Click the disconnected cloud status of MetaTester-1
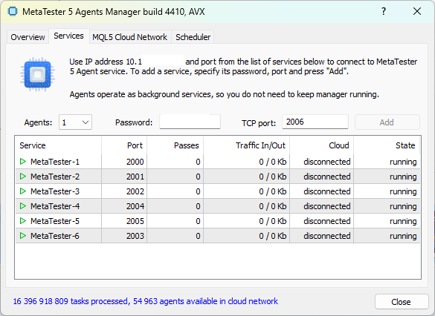The height and width of the screenshot is (316, 435). point(326,162)
